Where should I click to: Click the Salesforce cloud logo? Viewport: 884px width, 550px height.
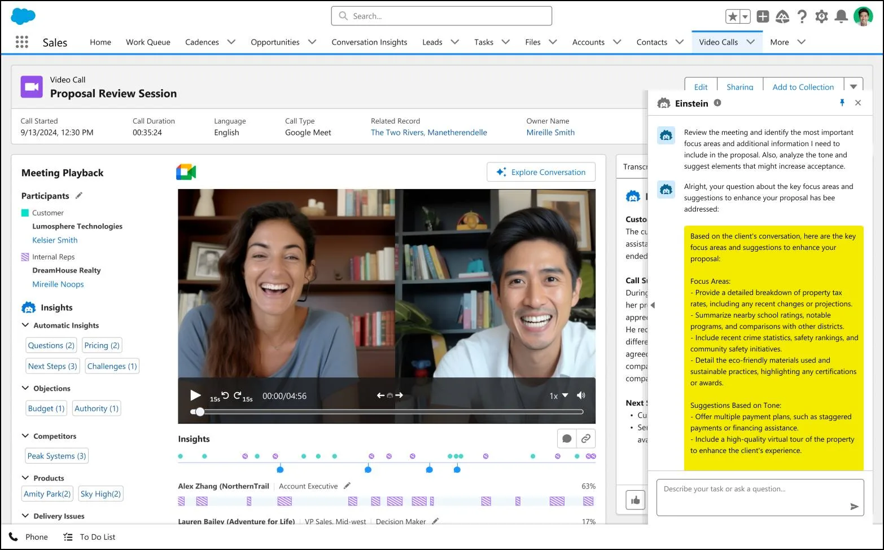point(23,16)
